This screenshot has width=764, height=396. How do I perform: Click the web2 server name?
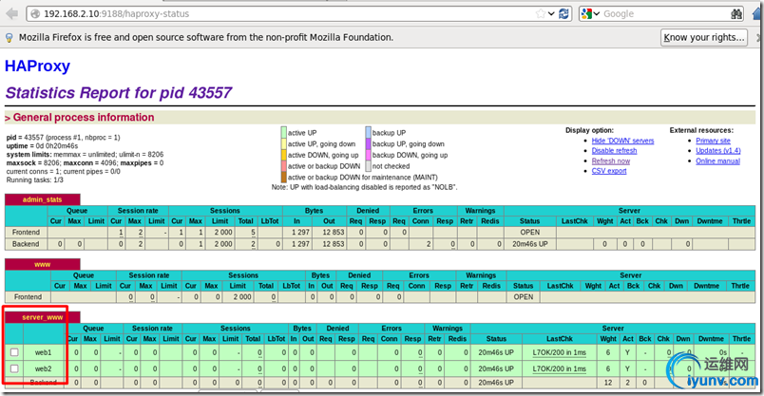click(x=43, y=368)
